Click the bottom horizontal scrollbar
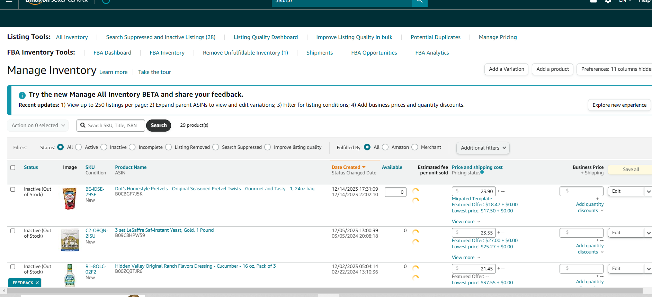Screen dimensions: 652x297 pos(325,291)
